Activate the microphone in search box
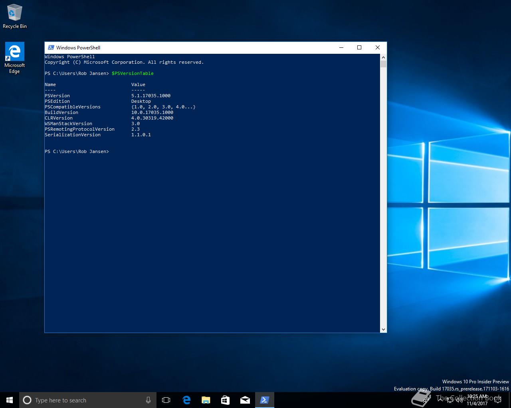 tap(149, 400)
